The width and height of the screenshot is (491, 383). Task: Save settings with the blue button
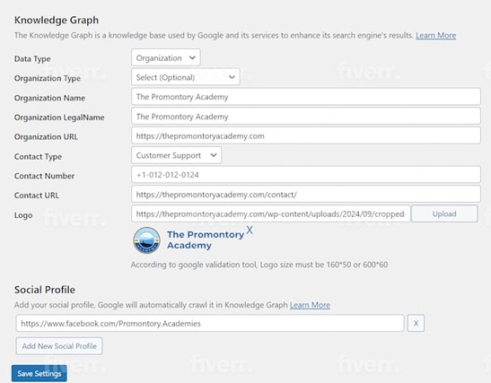[39, 373]
